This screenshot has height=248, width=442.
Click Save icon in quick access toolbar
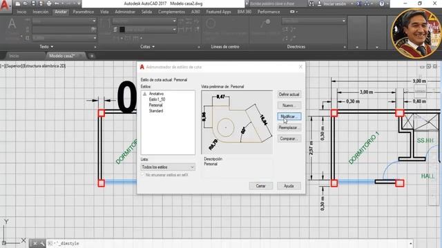pyautogui.click(x=33, y=3)
